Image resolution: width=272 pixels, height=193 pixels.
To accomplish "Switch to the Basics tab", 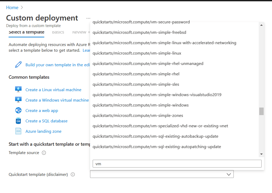I will coord(58,32).
